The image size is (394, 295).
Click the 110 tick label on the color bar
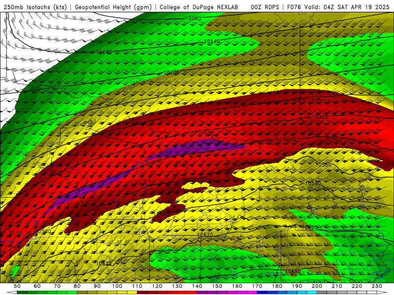click(x=137, y=286)
